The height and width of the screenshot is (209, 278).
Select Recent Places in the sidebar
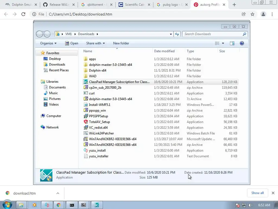pyautogui.click(x=59, y=70)
